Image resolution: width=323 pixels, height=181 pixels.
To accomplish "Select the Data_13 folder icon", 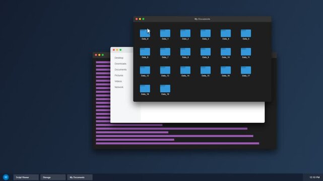I will click(x=165, y=70).
